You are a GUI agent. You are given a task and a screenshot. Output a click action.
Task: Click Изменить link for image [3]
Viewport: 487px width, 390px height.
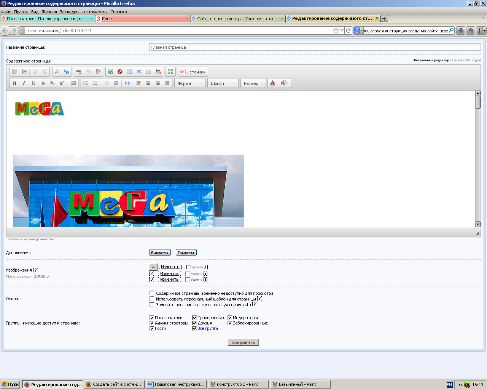pos(169,279)
